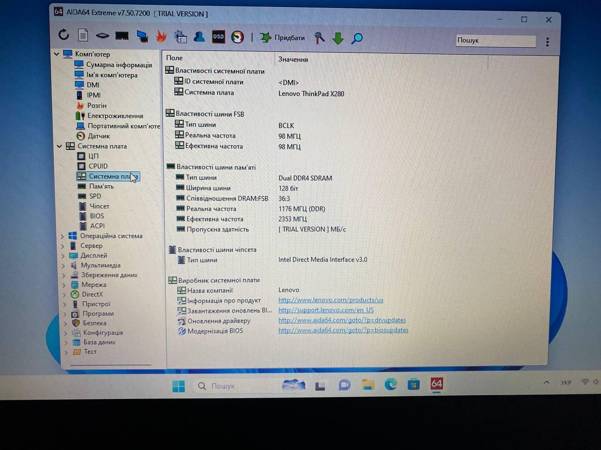The height and width of the screenshot is (450, 601).
Task: Select Пристрої in the tree
Action: (96, 304)
